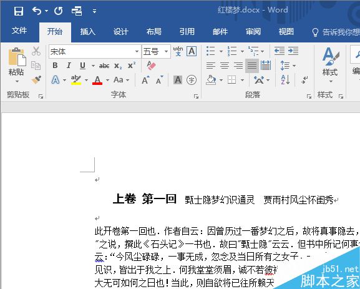Click the Copy icon

coord(36,66)
